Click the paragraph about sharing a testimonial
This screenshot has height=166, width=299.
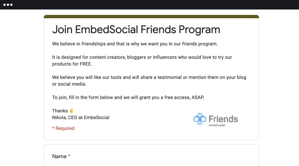click(149, 81)
